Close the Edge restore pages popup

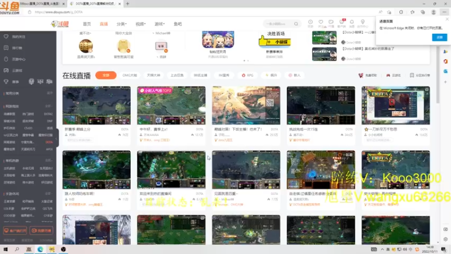point(447,19)
